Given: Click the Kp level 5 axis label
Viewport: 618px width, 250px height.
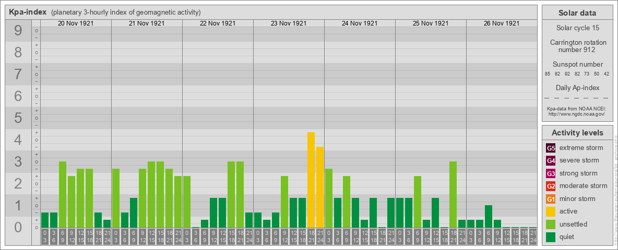Looking at the screenshot, I should [18, 118].
